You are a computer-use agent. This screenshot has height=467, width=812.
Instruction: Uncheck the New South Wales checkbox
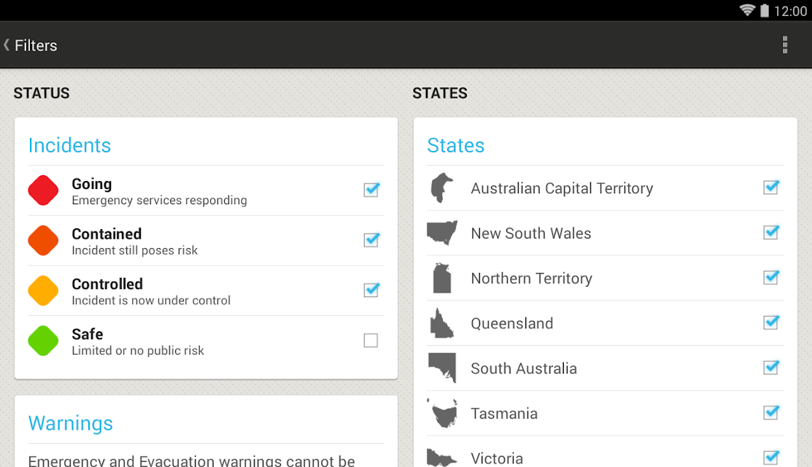[x=770, y=233]
